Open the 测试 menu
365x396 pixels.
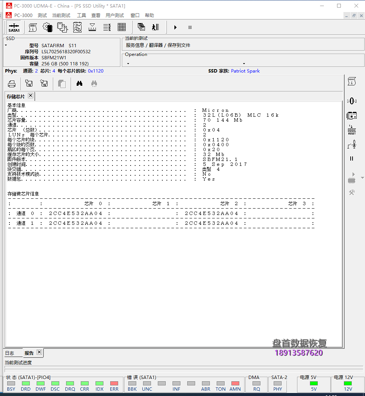[x=42, y=15]
